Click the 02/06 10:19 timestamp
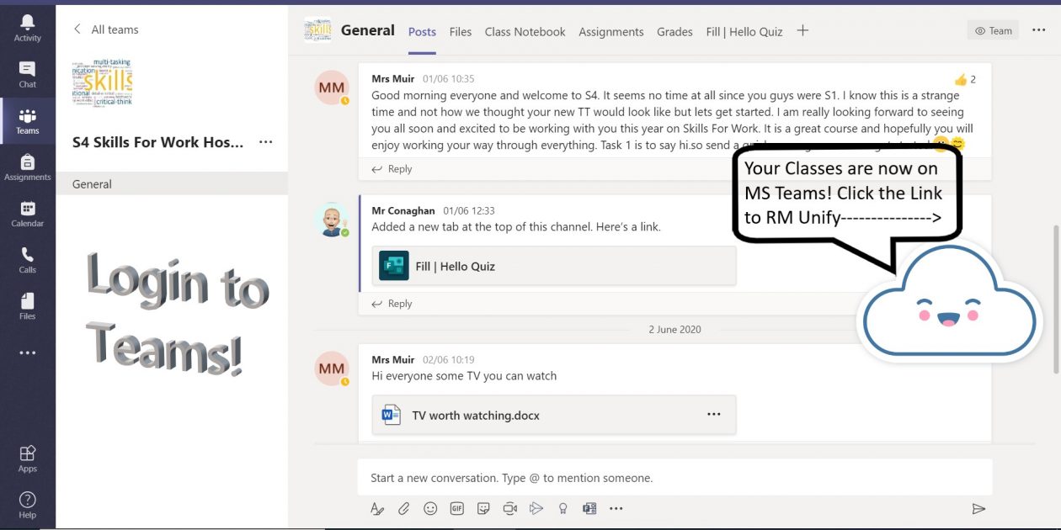Viewport: 1061px width, 530px height. 449,360
